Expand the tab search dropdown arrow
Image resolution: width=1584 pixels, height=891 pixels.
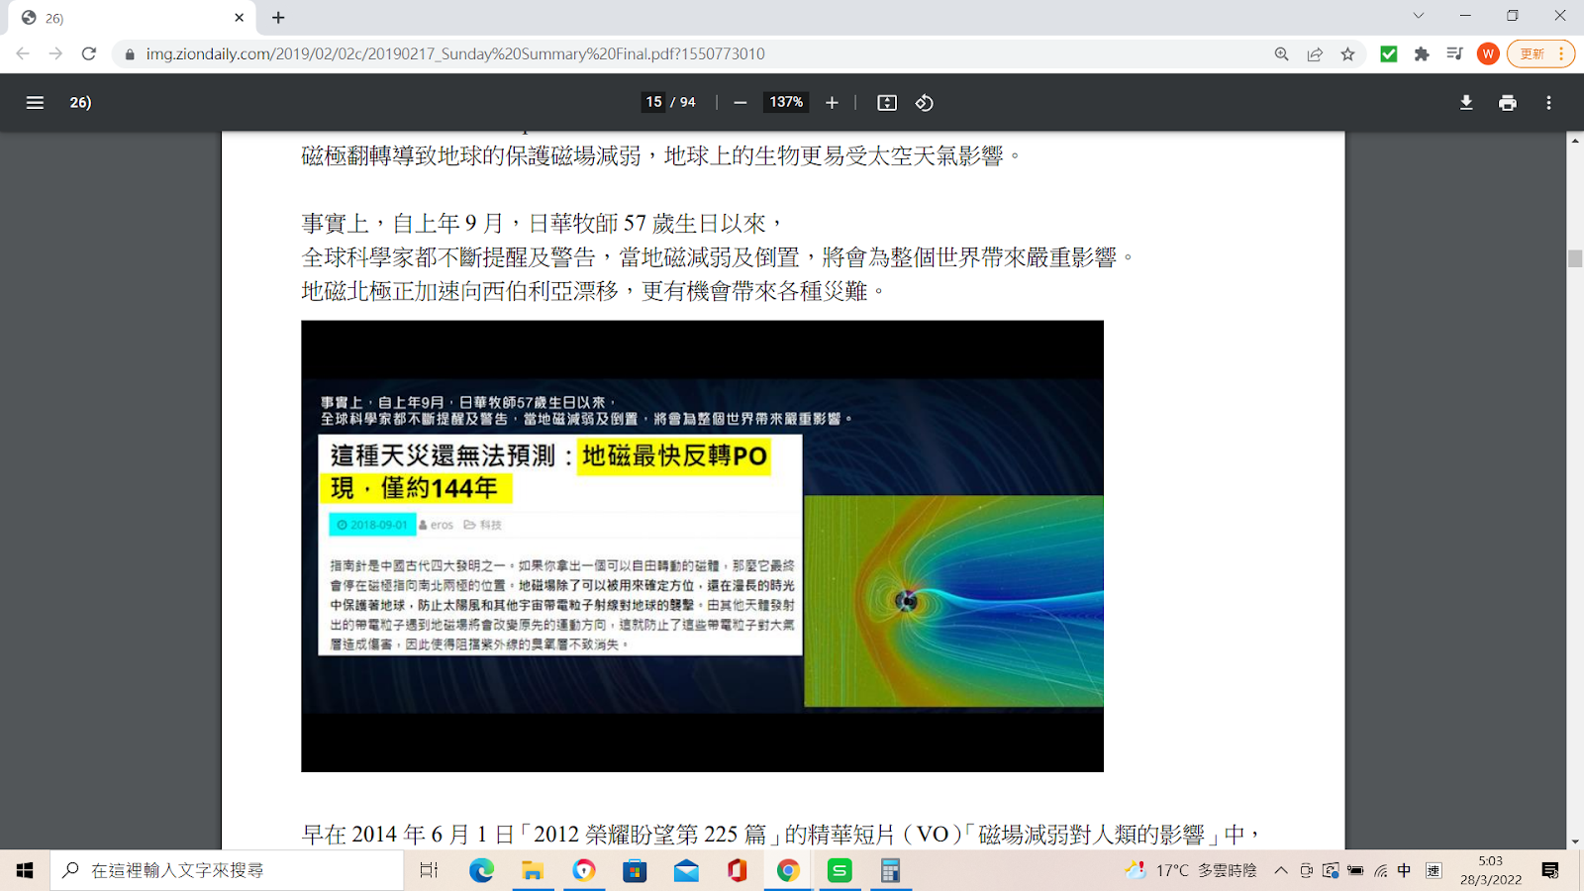1419,16
